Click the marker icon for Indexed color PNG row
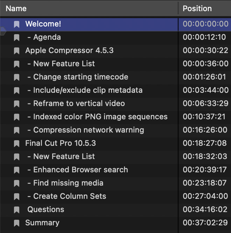This screenshot has width=231, height=233. click(16, 117)
